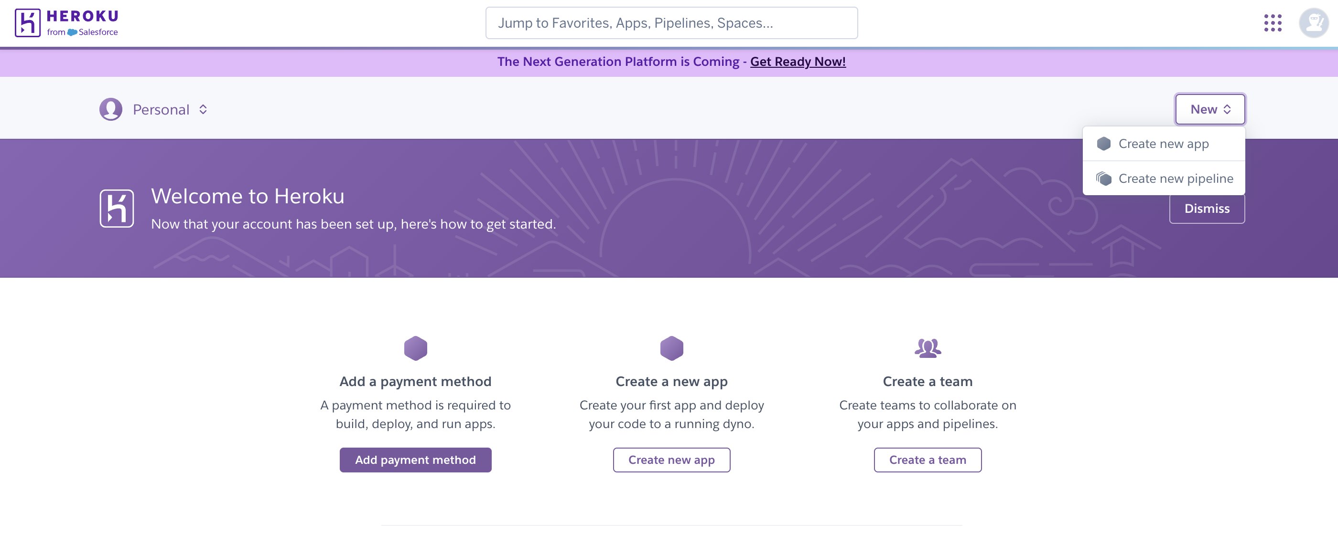The height and width of the screenshot is (544, 1338).
Task: Choose Create new pipeline menu item
Action: tap(1175, 178)
